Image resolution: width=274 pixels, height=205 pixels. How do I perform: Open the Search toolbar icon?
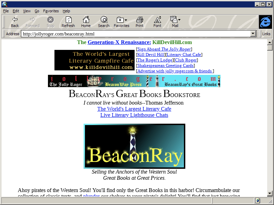click(103, 20)
